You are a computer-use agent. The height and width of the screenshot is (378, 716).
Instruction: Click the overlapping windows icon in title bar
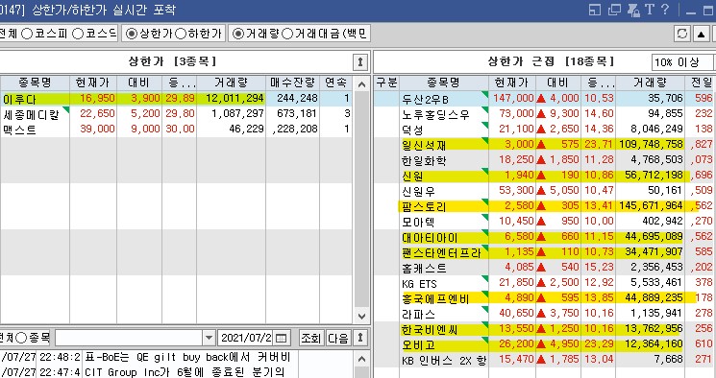coord(615,10)
